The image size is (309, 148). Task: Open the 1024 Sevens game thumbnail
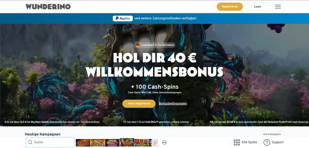[112, 143]
